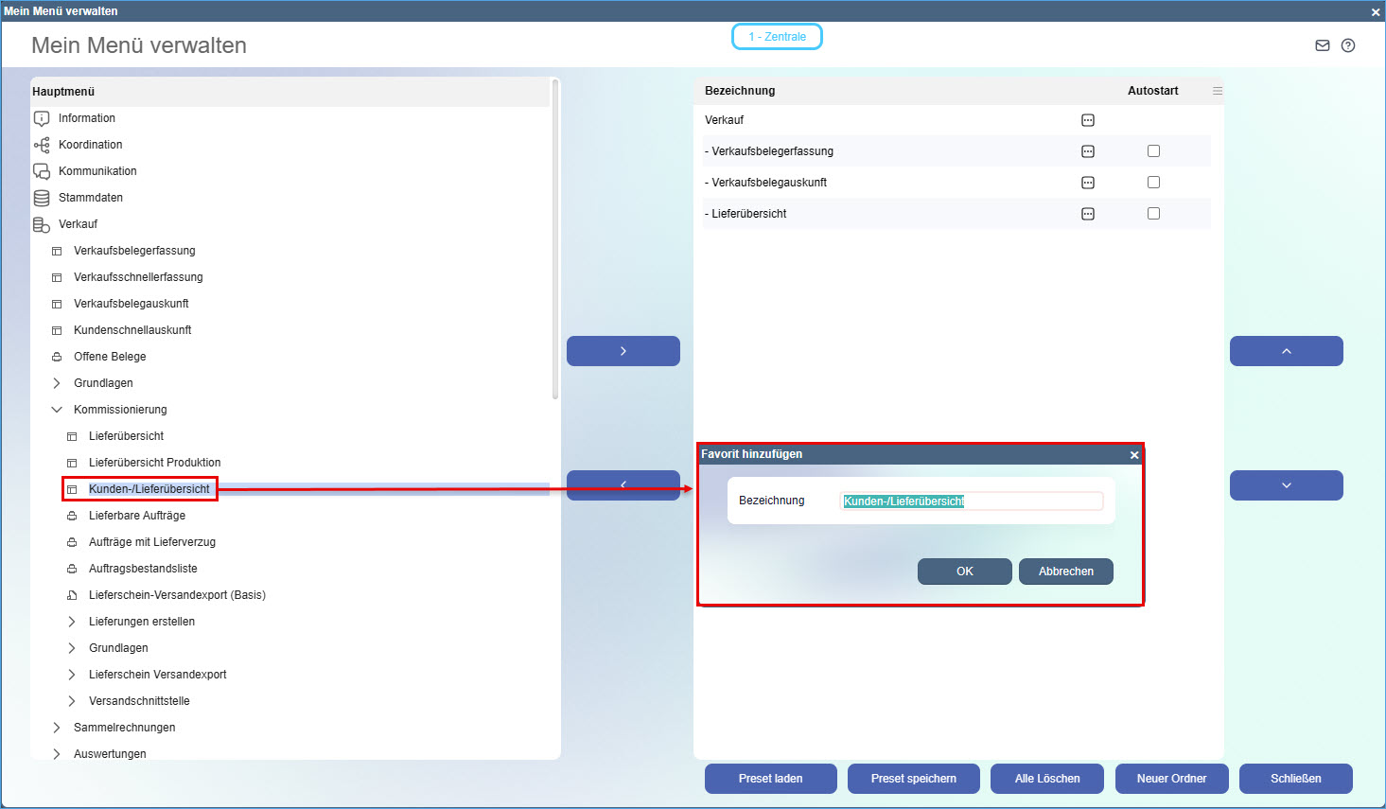Close the Favorit hinzufügen dialog
This screenshot has width=1386, height=809.
tap(1134, 455)
